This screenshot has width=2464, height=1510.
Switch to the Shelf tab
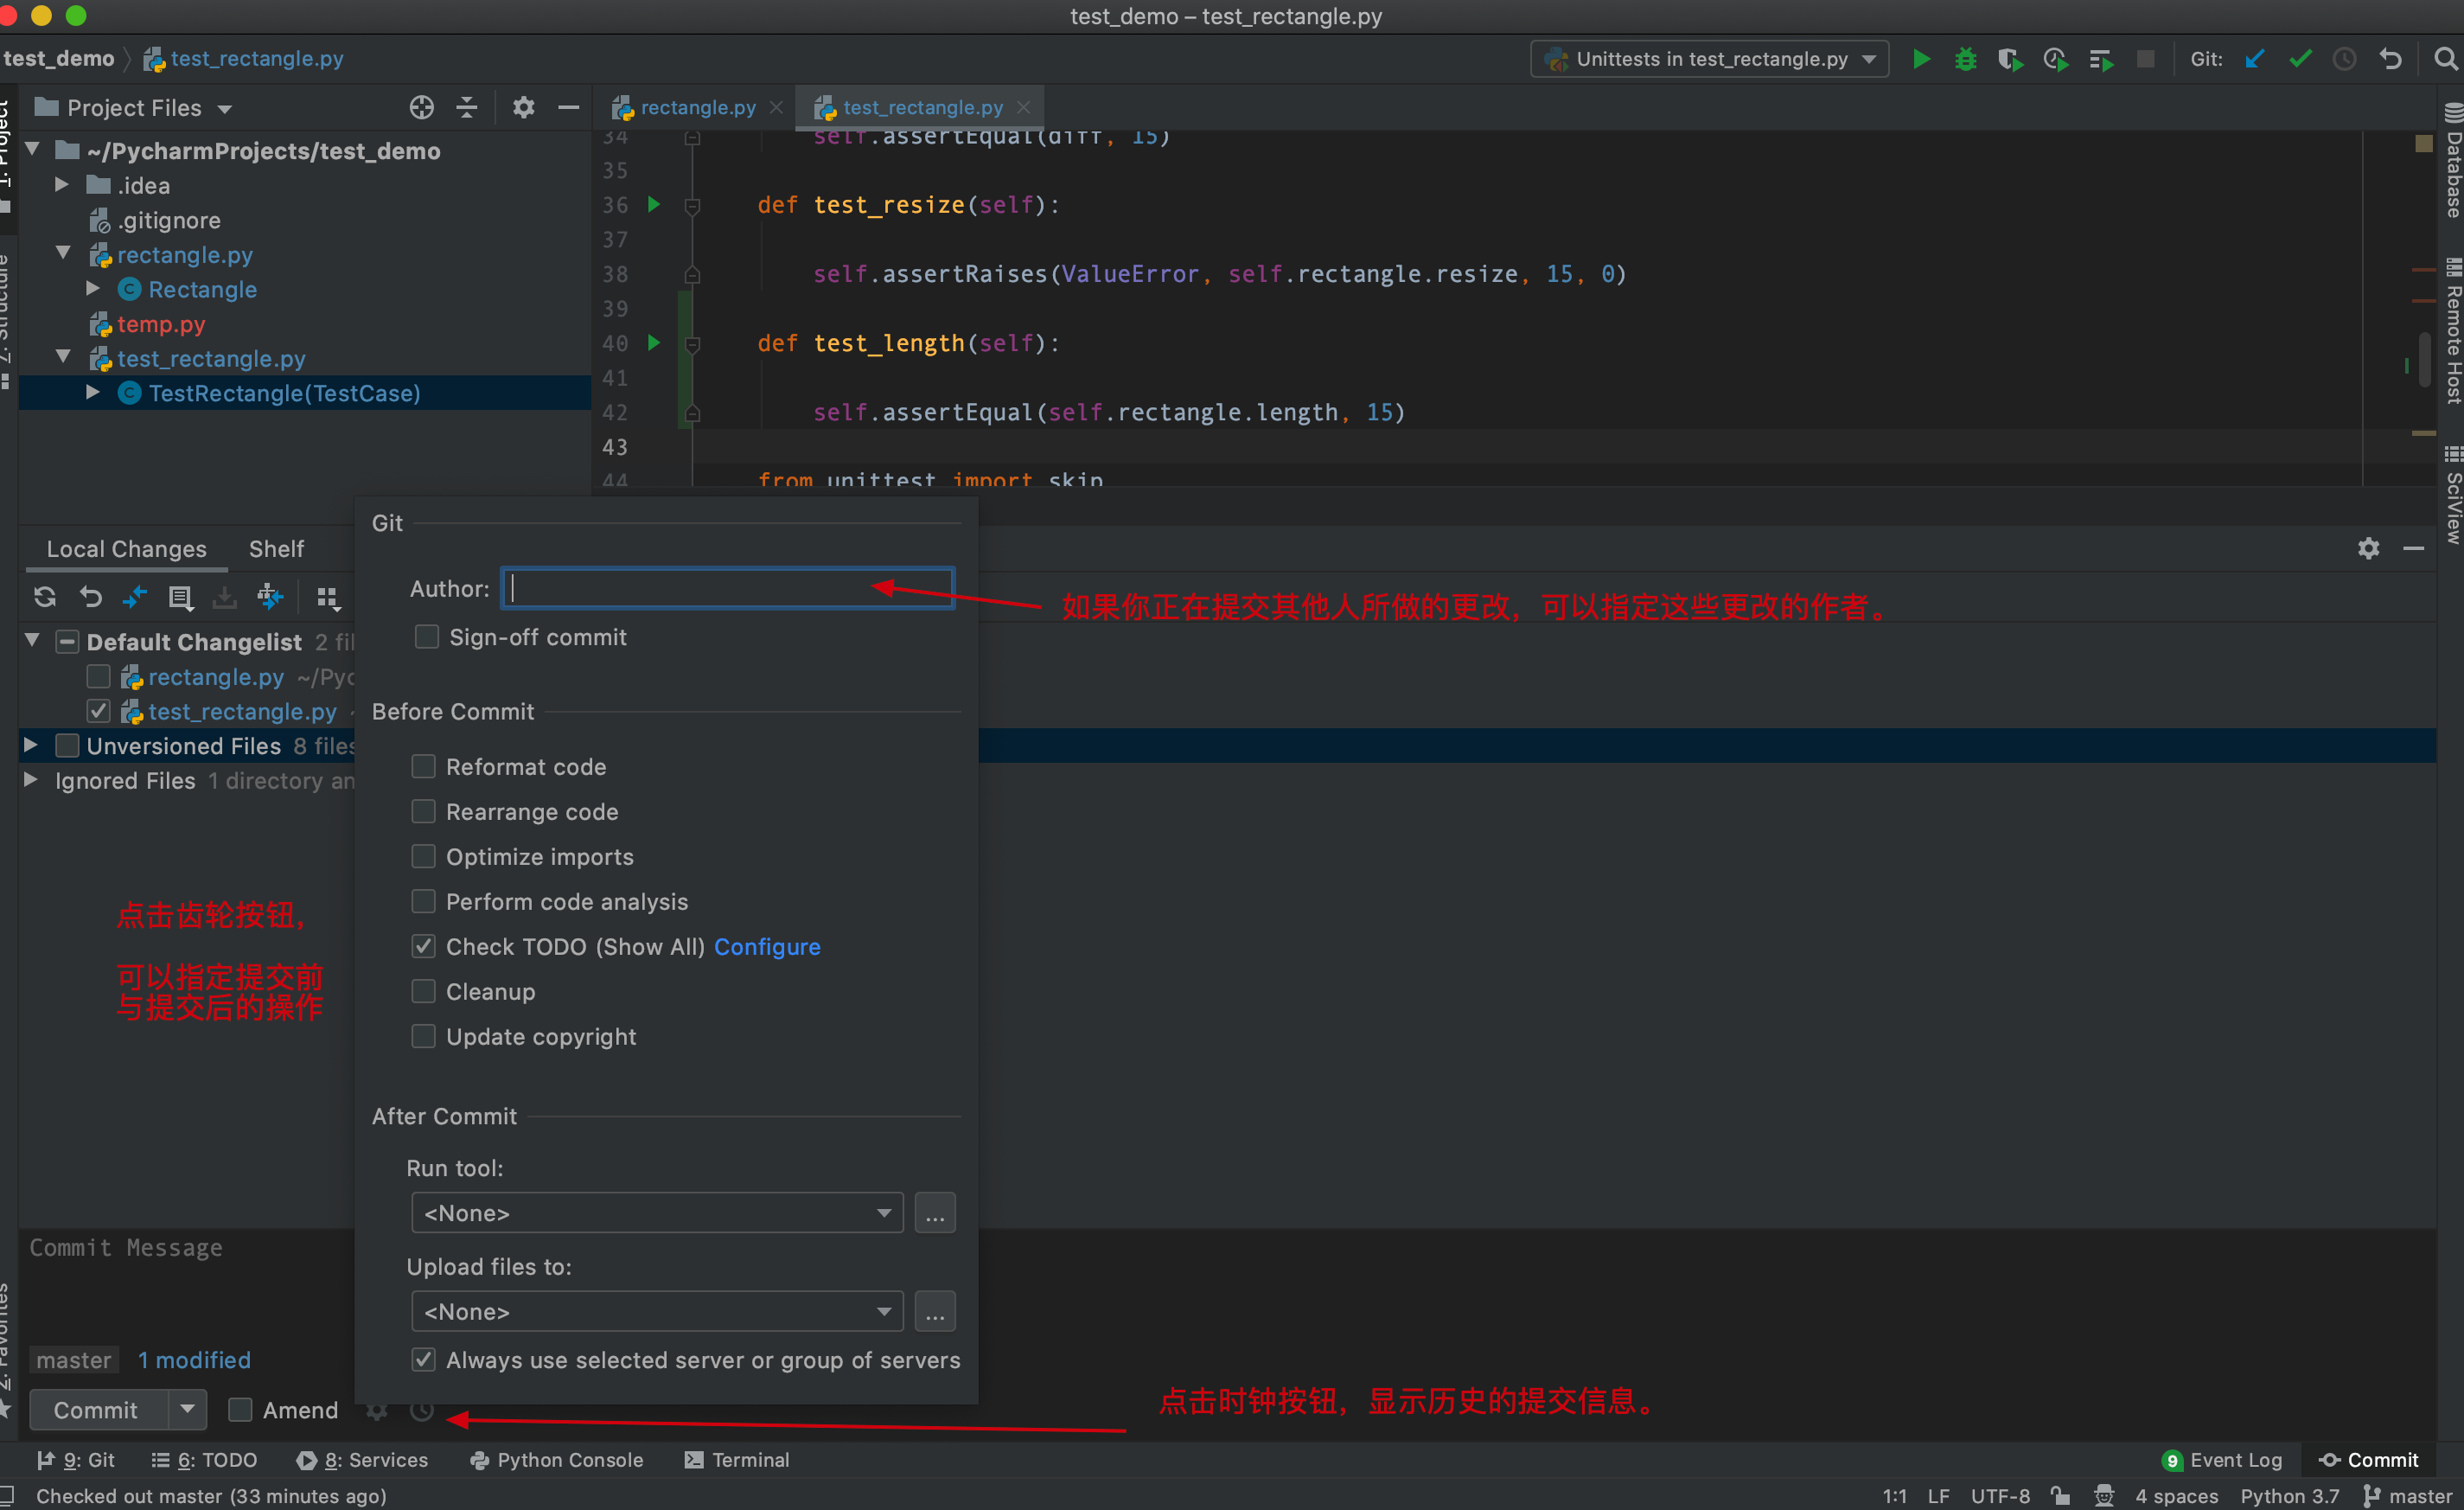(276, 549)
